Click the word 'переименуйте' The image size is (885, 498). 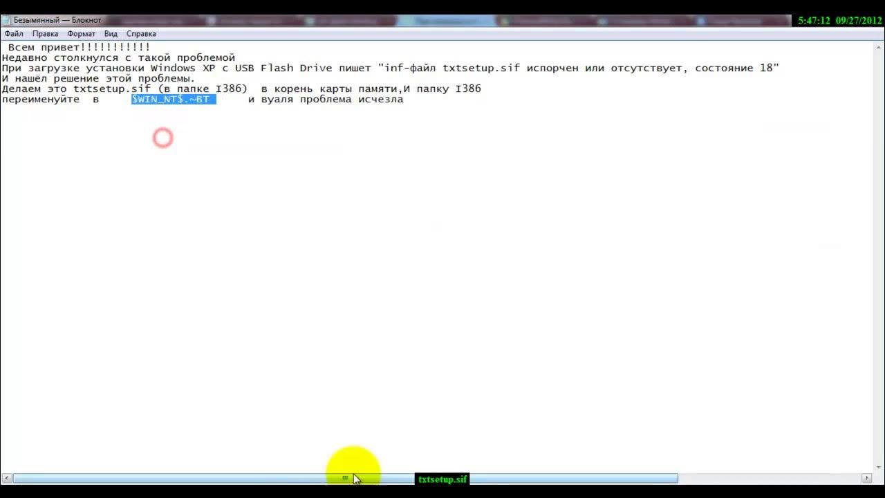coord(41,99)
